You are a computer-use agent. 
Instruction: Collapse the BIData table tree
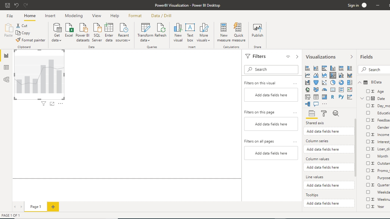tap(360, 82)
